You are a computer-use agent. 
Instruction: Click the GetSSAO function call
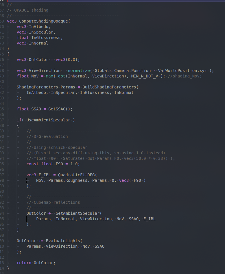click(x=60, y=109)
